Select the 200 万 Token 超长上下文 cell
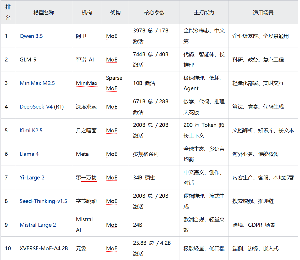The image size is (300, 260). (x=204, y=130)
